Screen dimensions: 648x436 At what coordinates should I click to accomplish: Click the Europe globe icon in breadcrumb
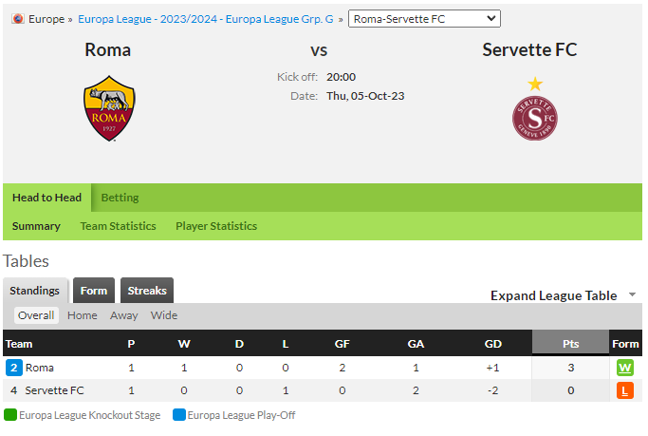[18, 19]
